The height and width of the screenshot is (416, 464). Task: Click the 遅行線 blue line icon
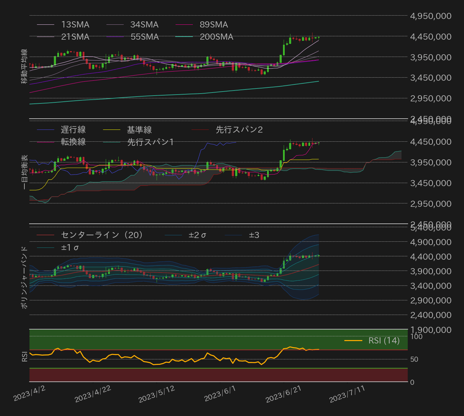(46, 130)
